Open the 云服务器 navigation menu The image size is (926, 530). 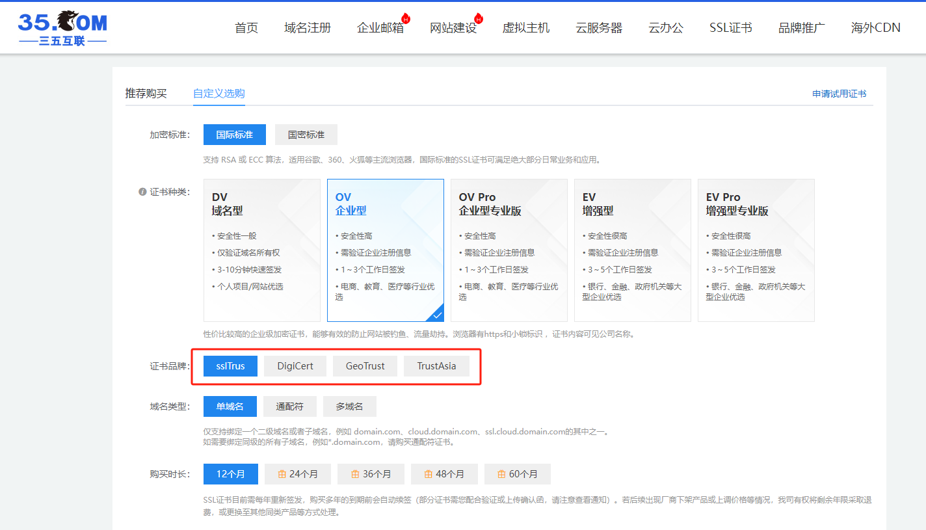pos(599,28)
